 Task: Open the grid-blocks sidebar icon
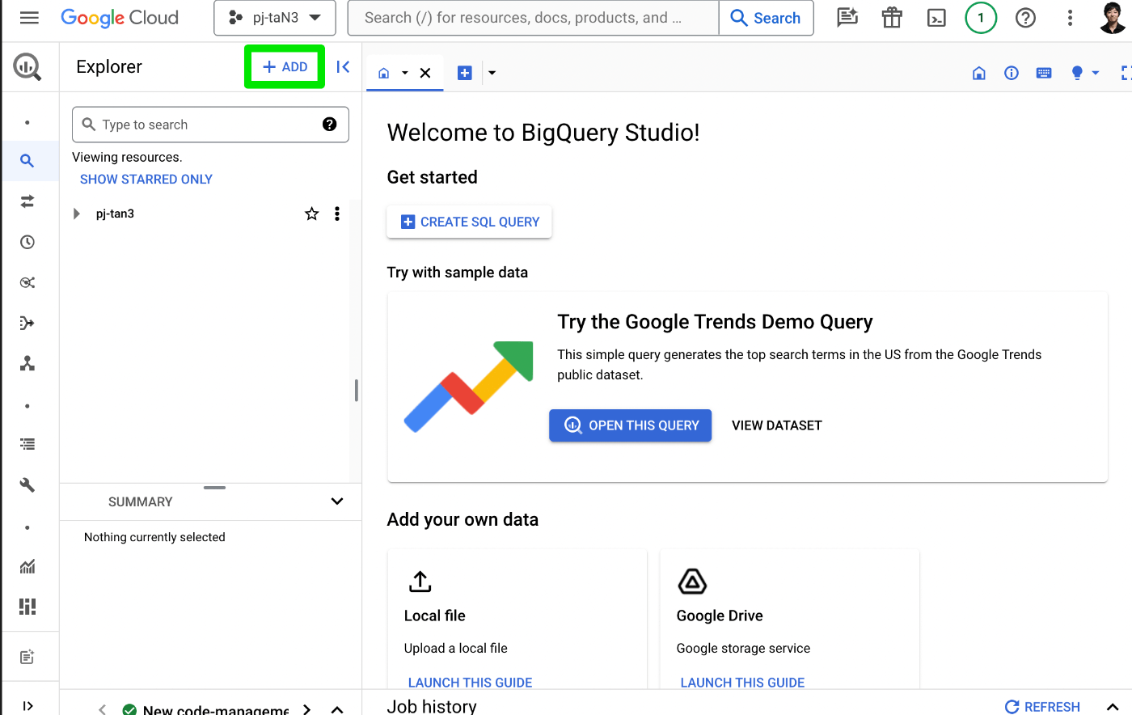click(27, 607)
